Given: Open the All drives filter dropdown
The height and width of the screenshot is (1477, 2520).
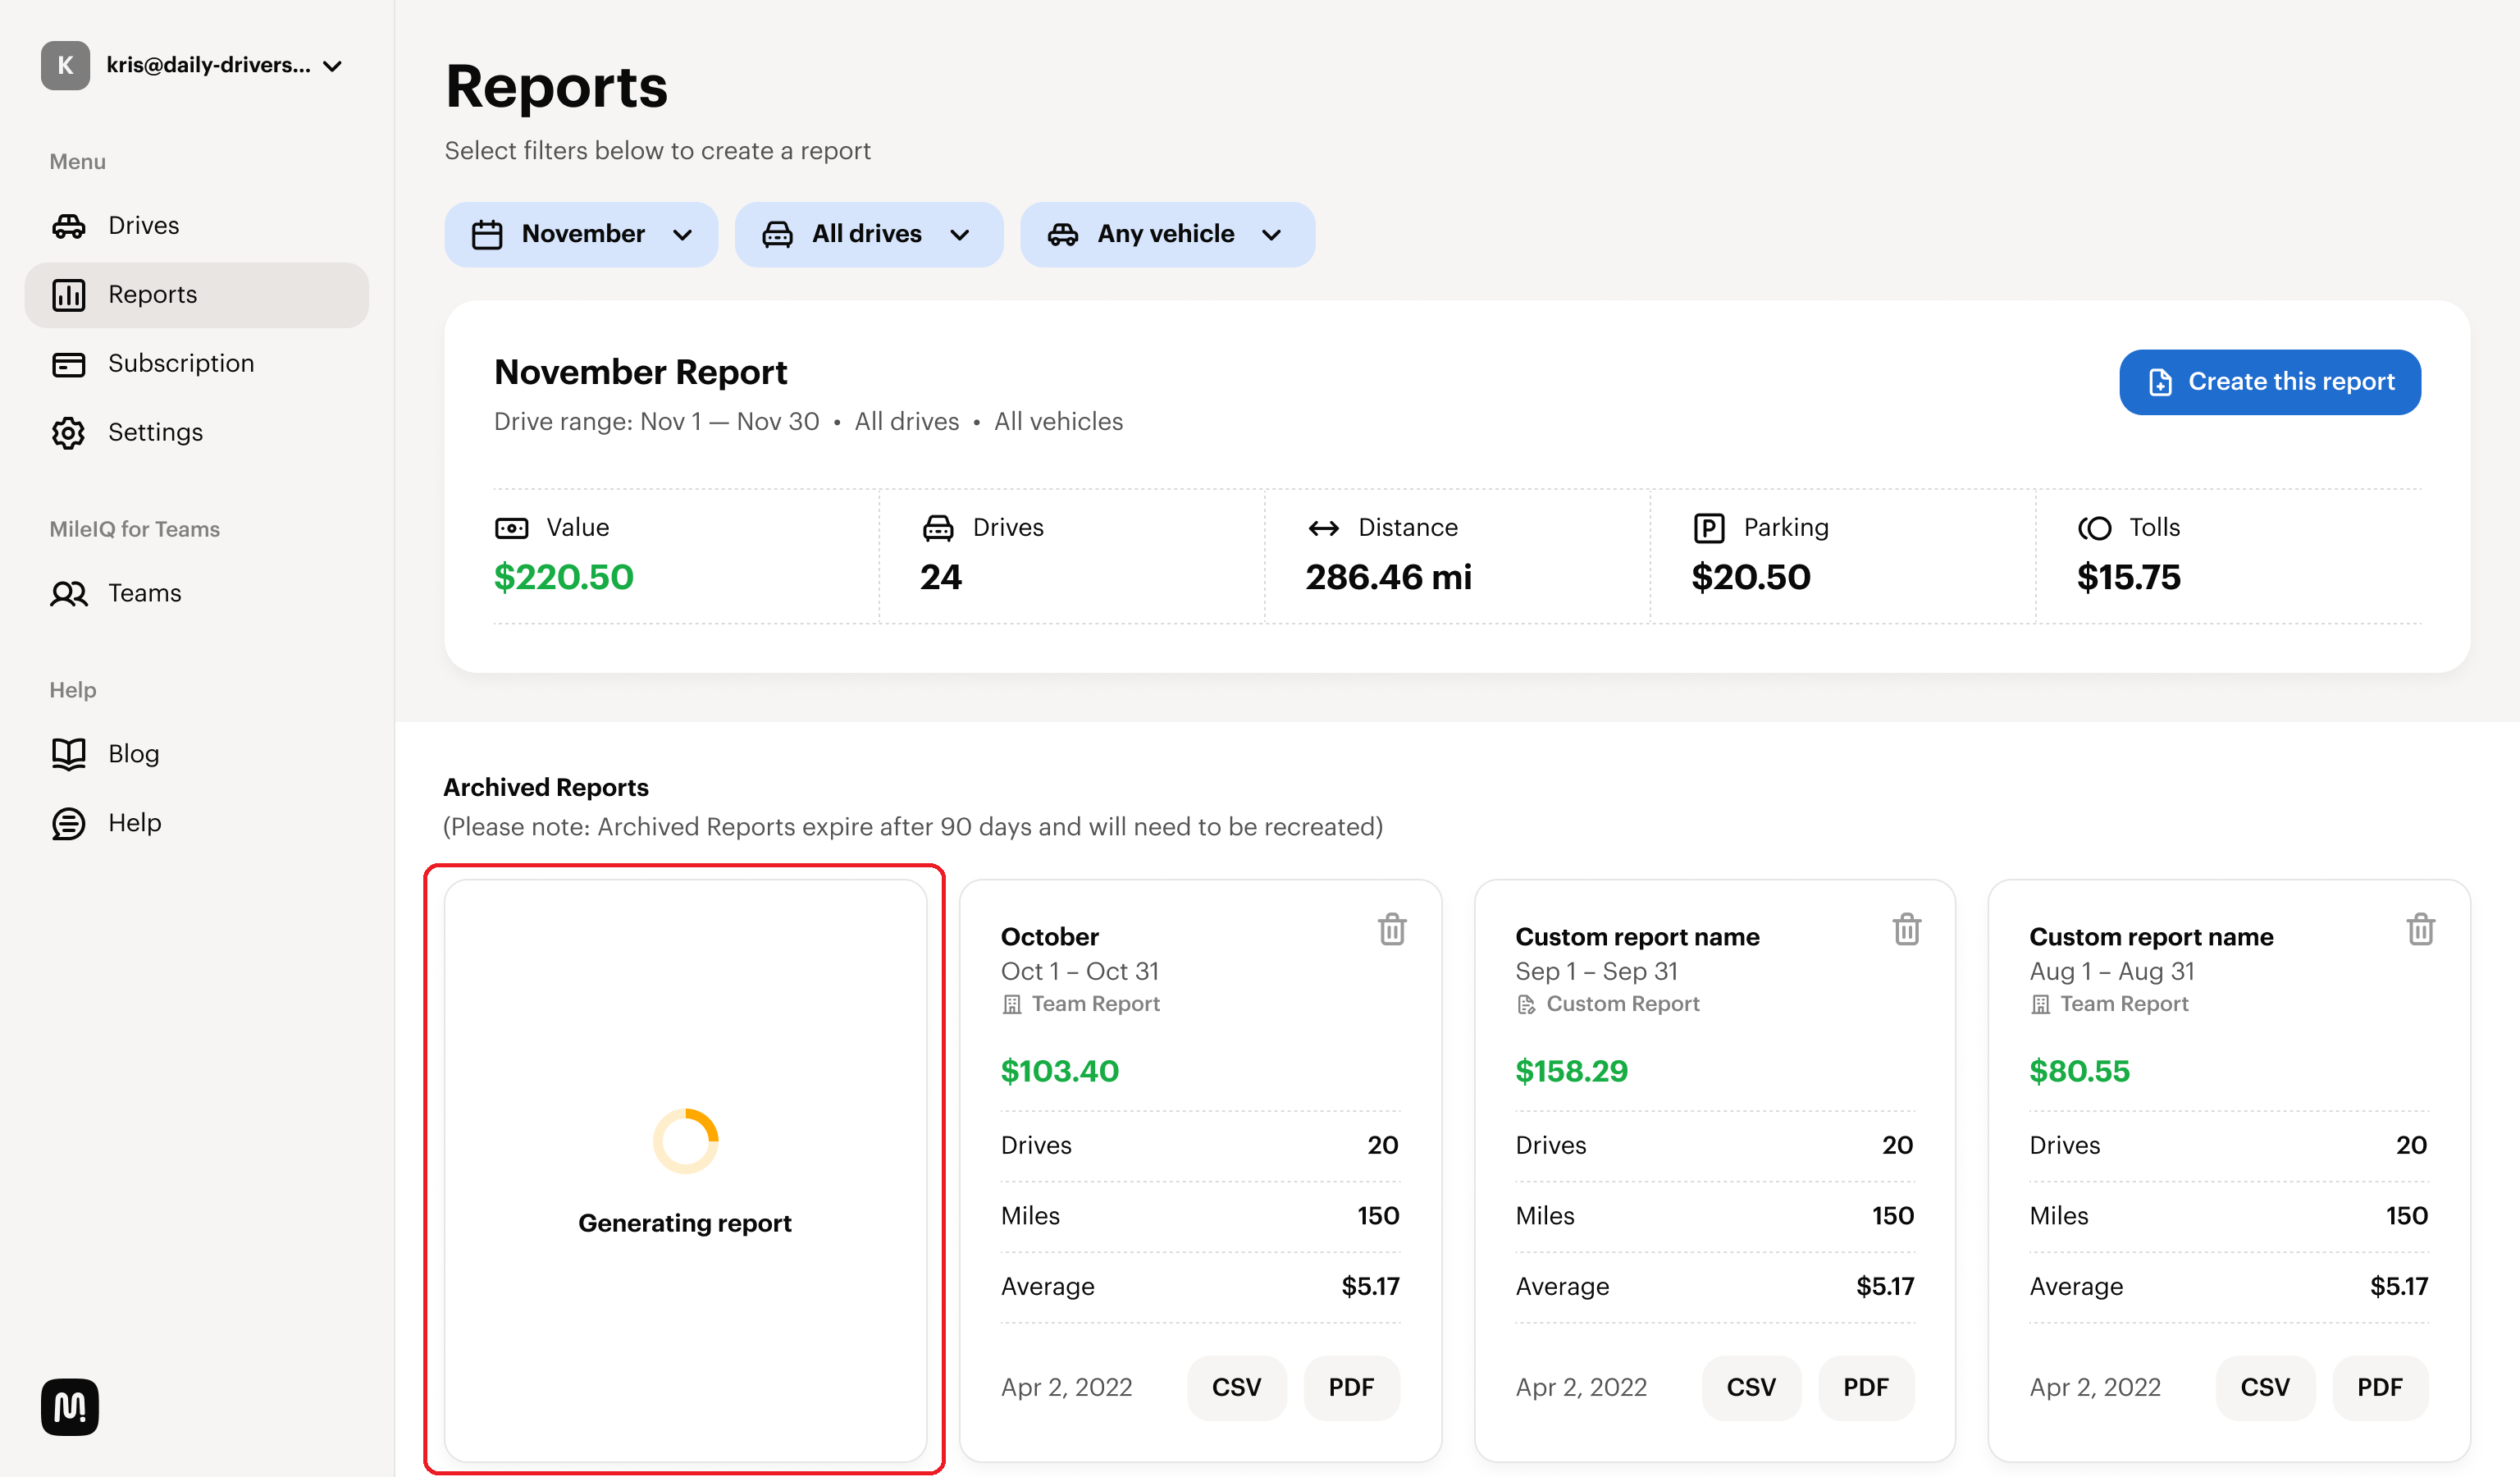Looking at the screenshot, I should [868, 235].
